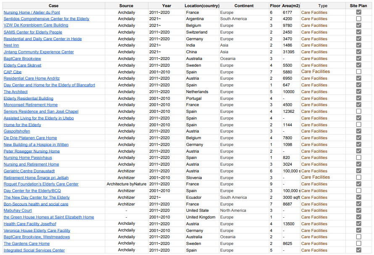Open Bon-Secours health and social care link
374x255 pixels.
[36, 204]
